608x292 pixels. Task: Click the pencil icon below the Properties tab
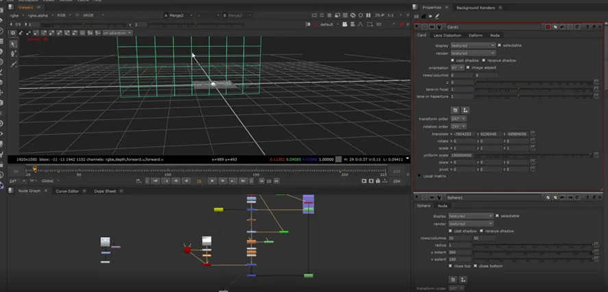(437, 16)
